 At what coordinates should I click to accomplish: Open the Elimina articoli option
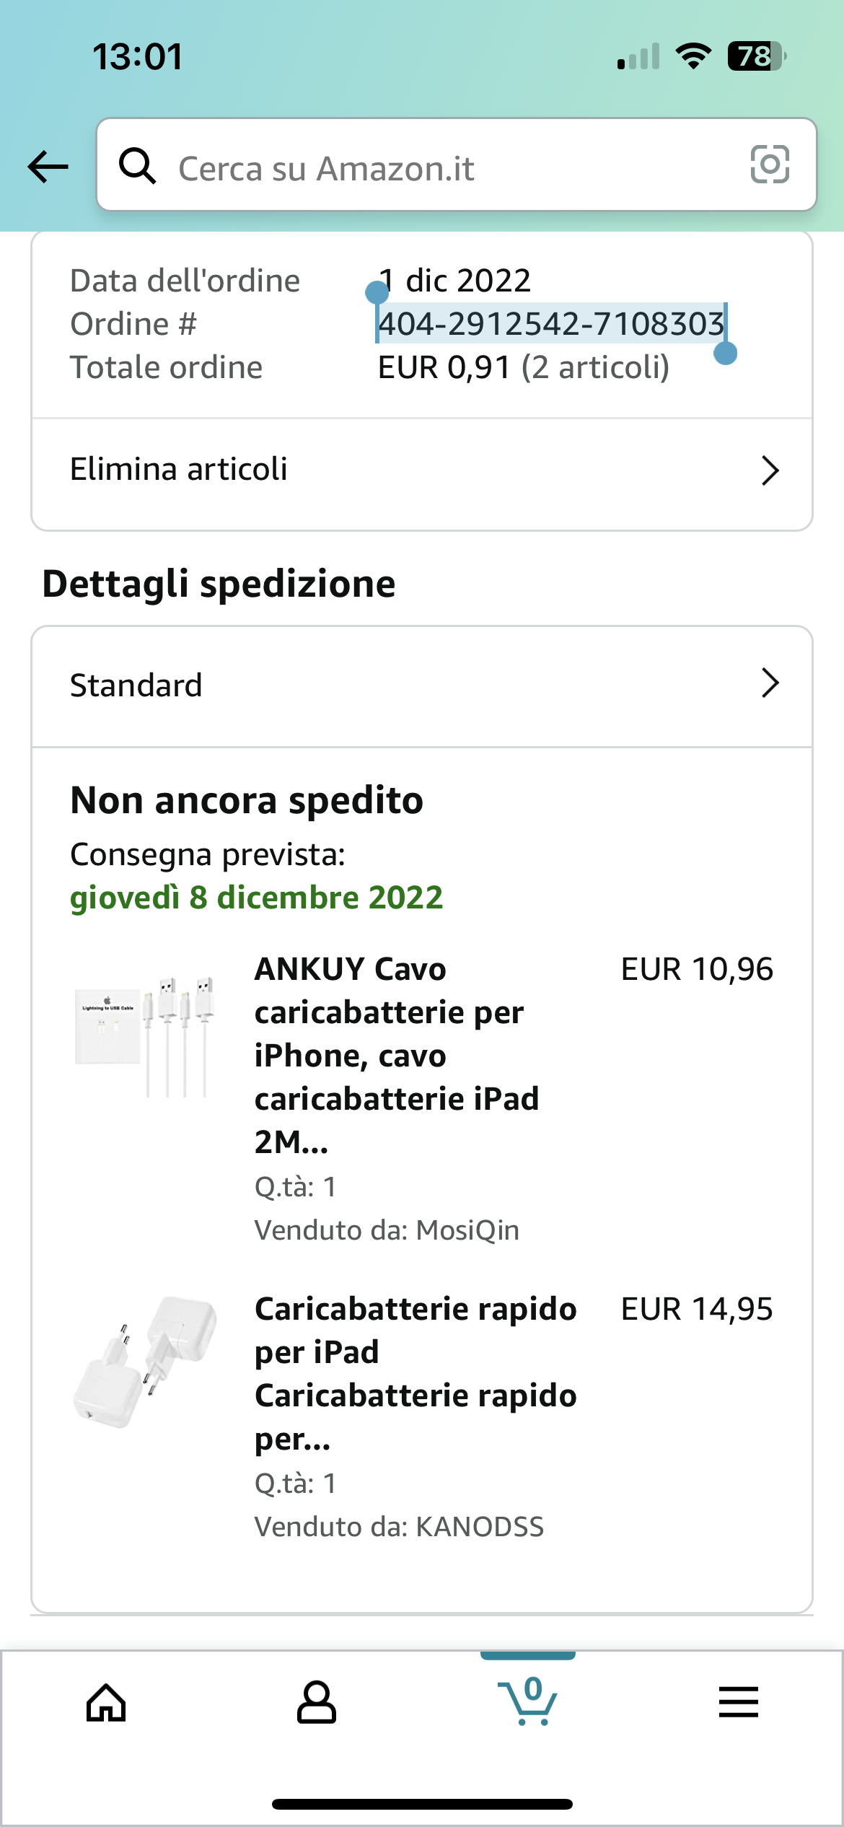(x=179, y=470)
